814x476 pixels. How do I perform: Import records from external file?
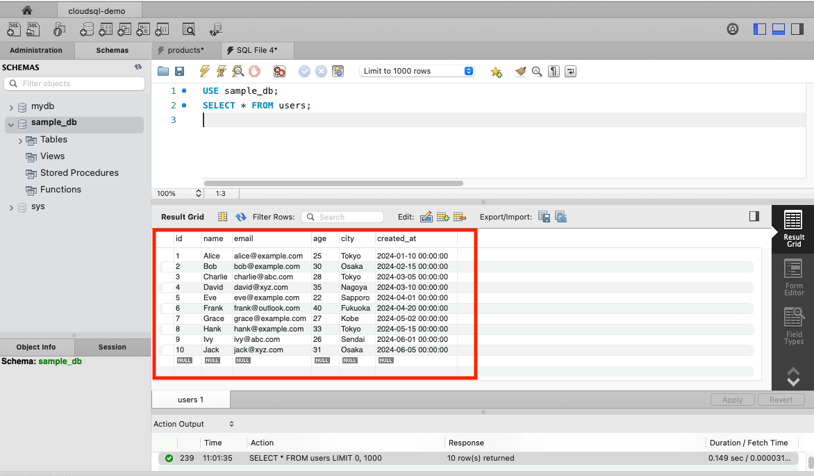coord(560,217)
